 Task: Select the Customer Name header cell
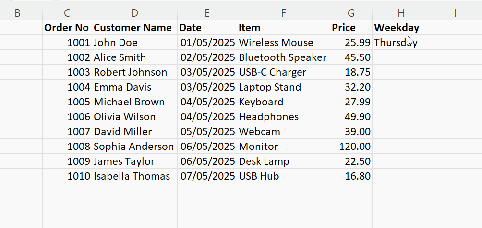pyautogui.click(x=134, y=28)
